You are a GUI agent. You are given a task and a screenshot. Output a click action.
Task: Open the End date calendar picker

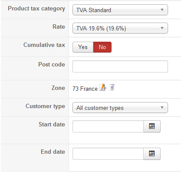click(x=152, y=154)
